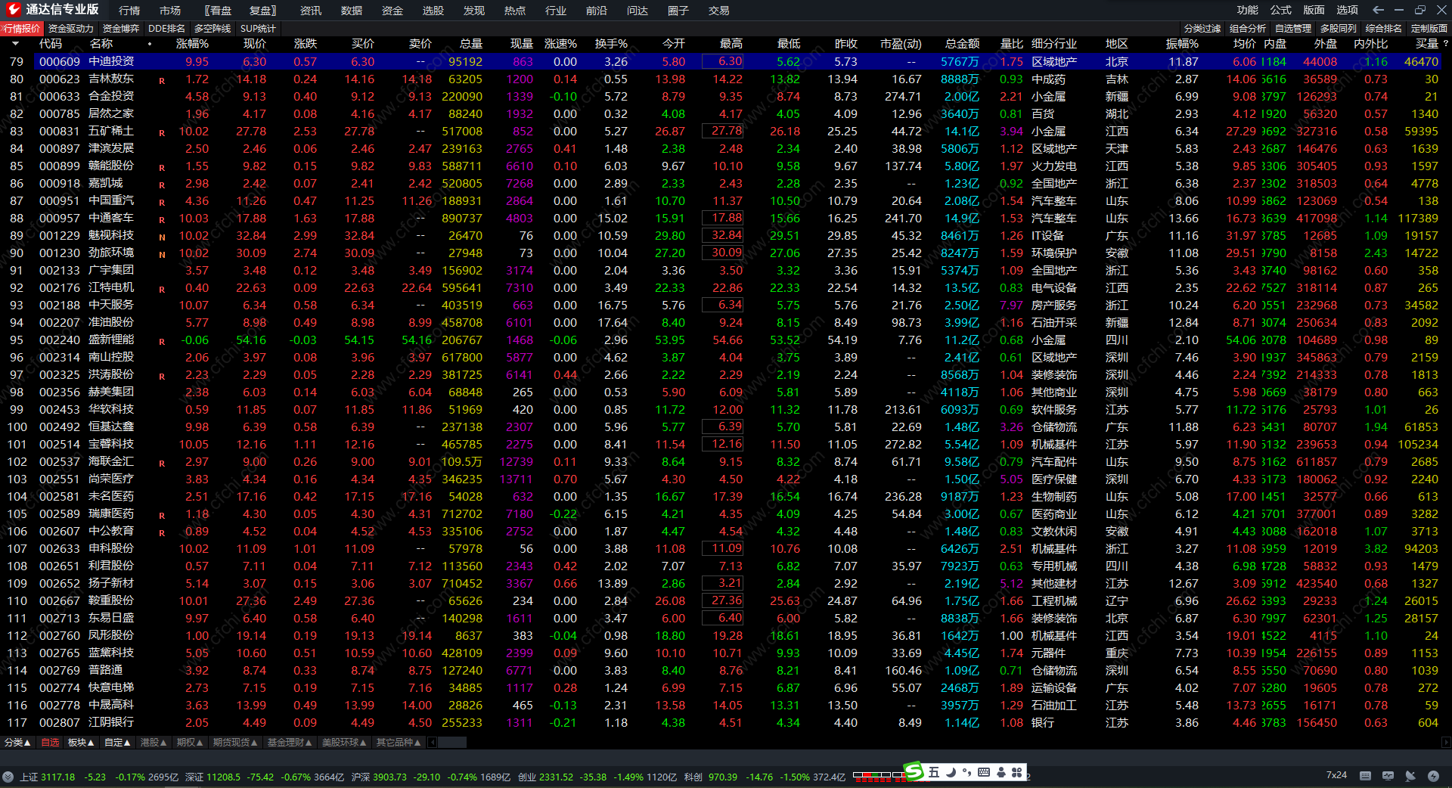
Task: Expand the 自定 custom popup tab
Action: pyautogui.click(x=117, y=743)
